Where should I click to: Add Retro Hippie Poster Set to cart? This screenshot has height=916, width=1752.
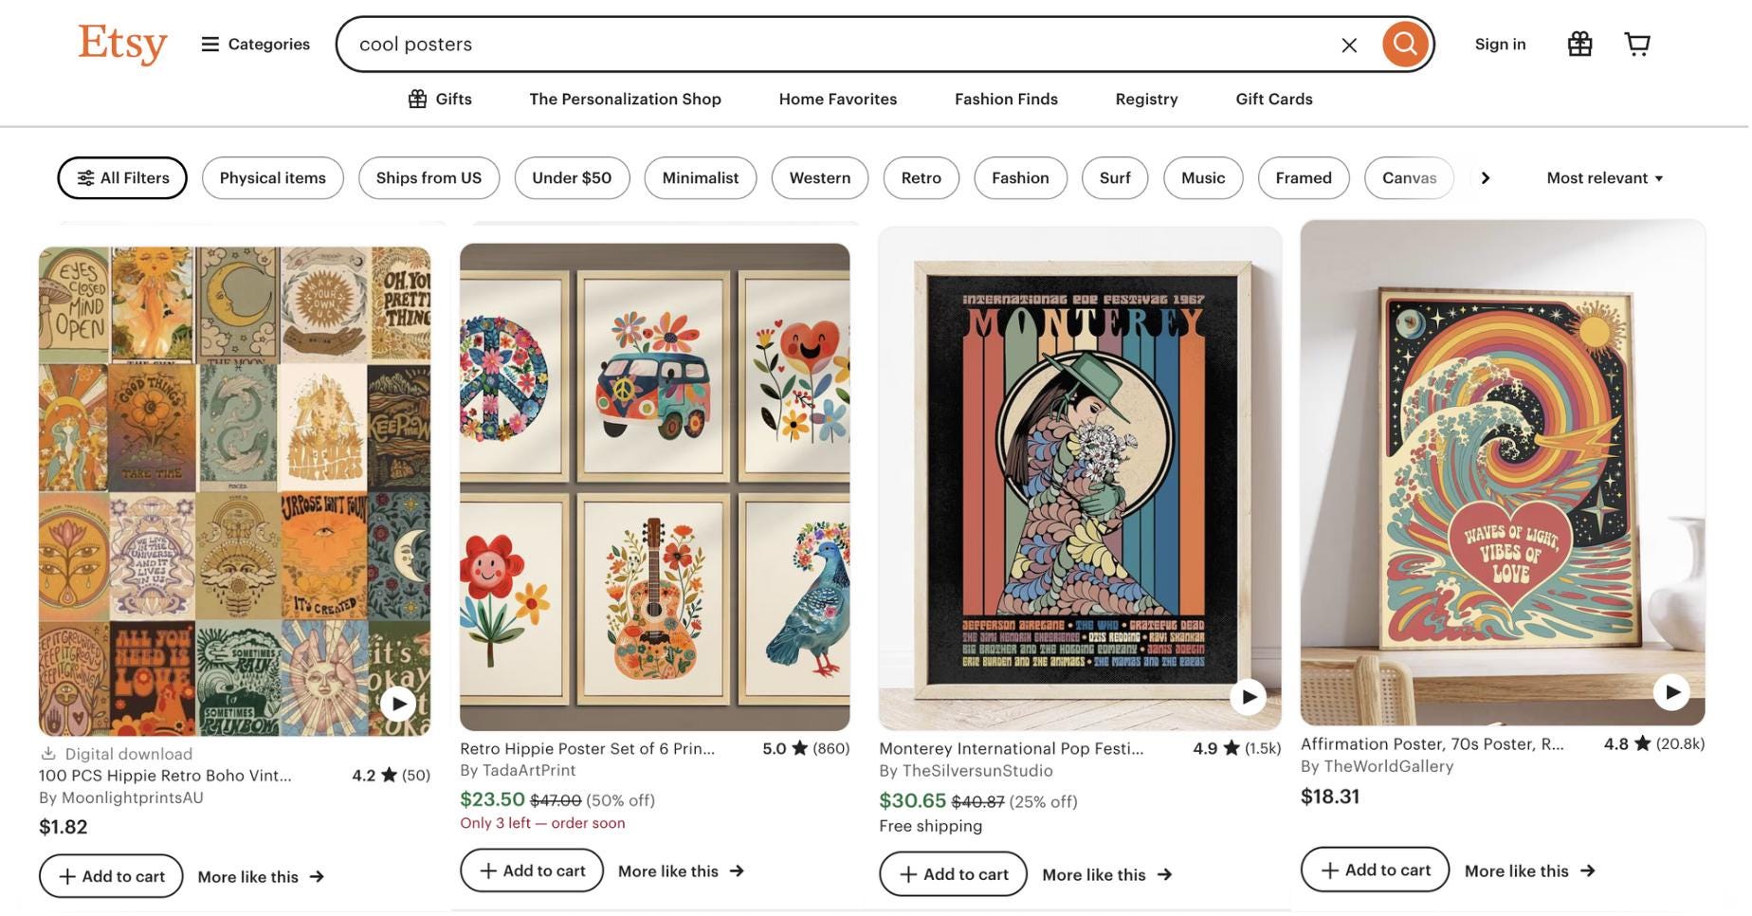tap(532, 870)
